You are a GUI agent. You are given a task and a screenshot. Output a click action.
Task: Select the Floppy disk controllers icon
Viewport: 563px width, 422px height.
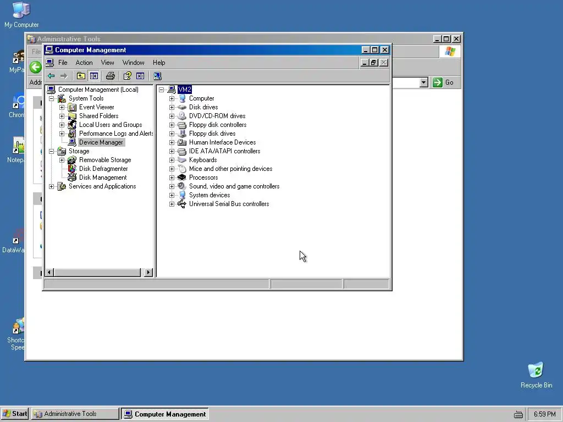tap(182, 125)
